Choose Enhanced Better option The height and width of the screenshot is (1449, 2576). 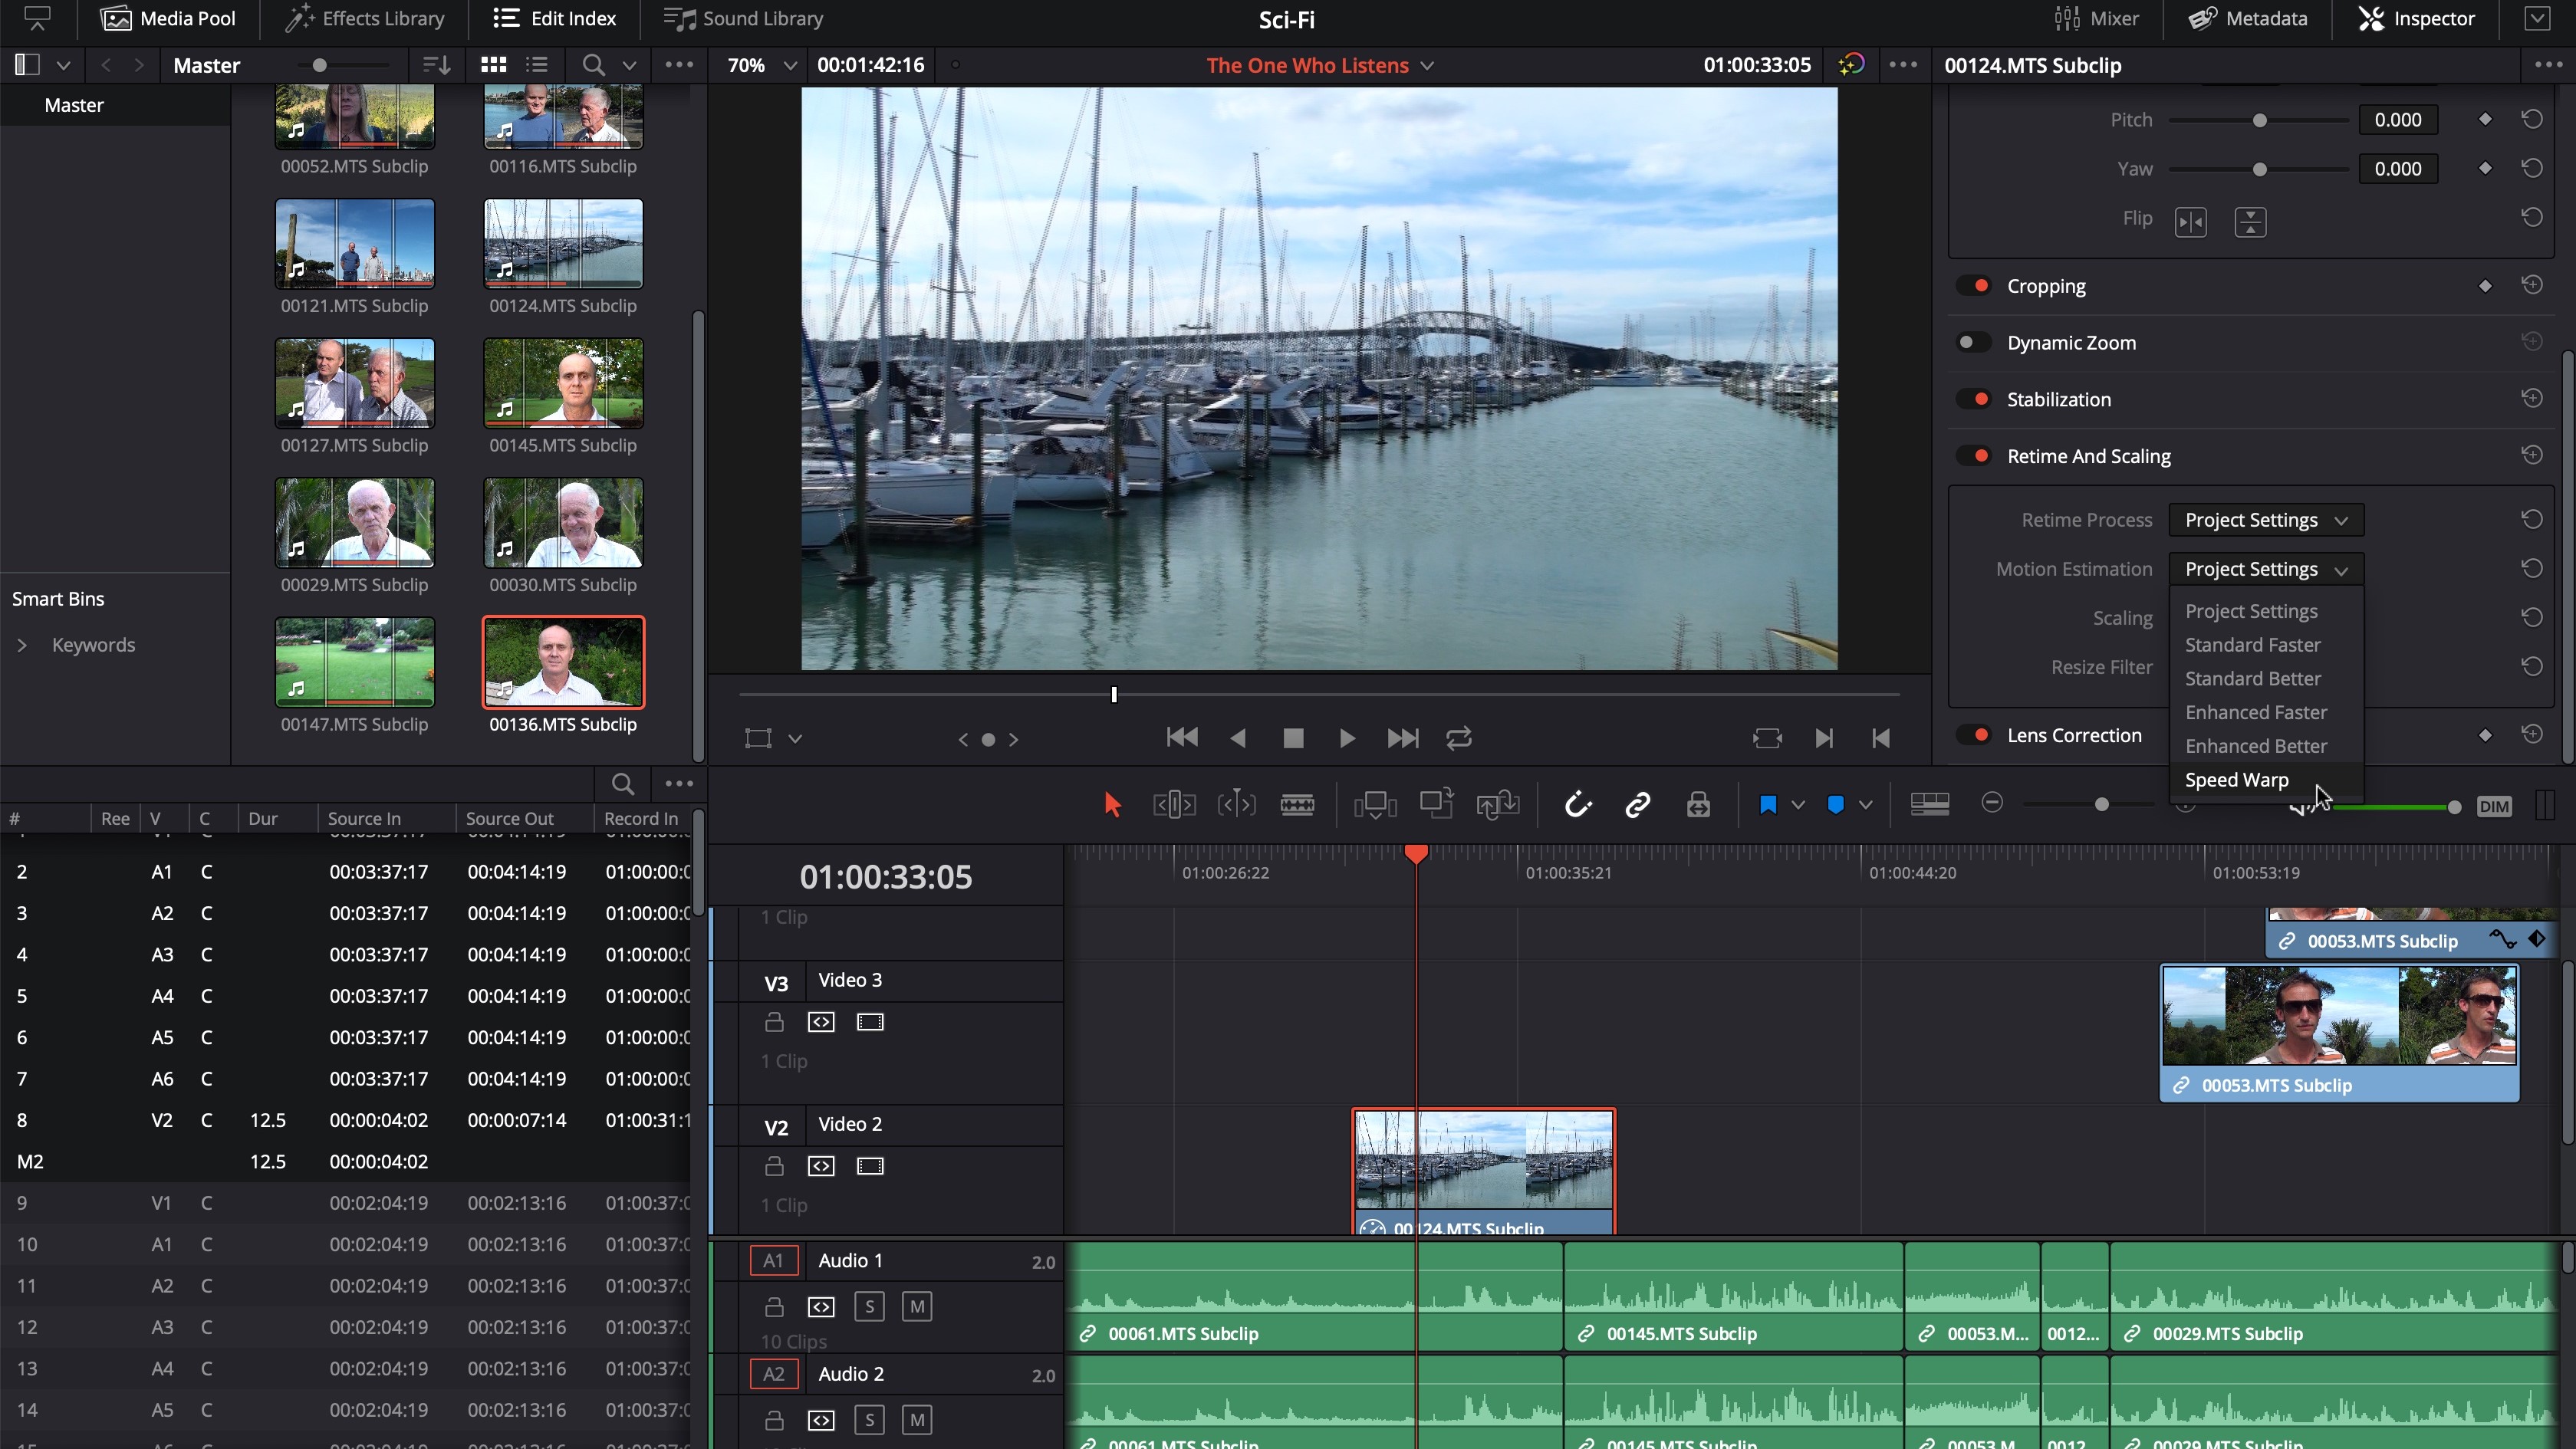(2265, 746)
